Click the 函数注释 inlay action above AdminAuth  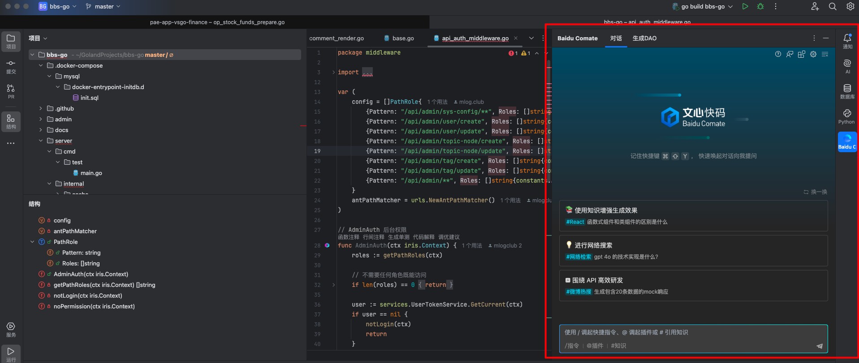349,237
